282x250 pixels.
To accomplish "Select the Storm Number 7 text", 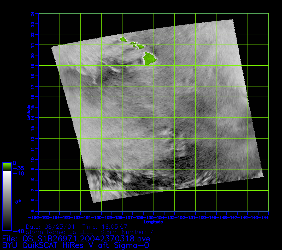I will point(127,232).
